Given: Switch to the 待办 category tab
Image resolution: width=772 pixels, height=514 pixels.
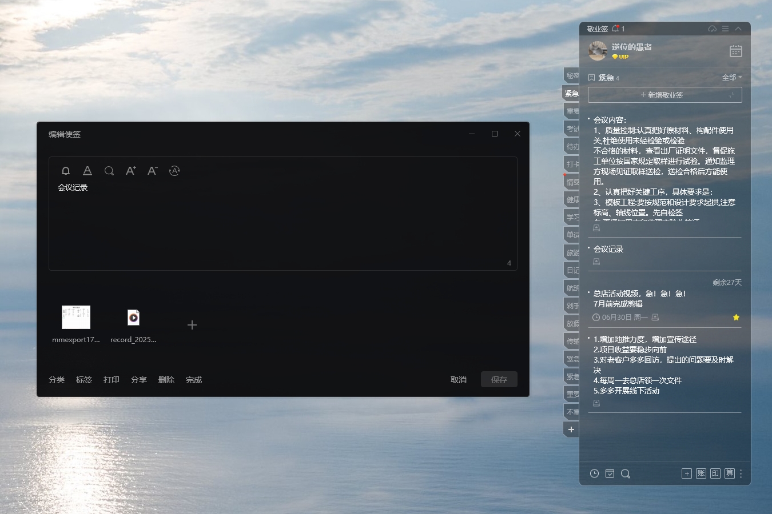Looking at the screenshot, I should click(572, 146).
